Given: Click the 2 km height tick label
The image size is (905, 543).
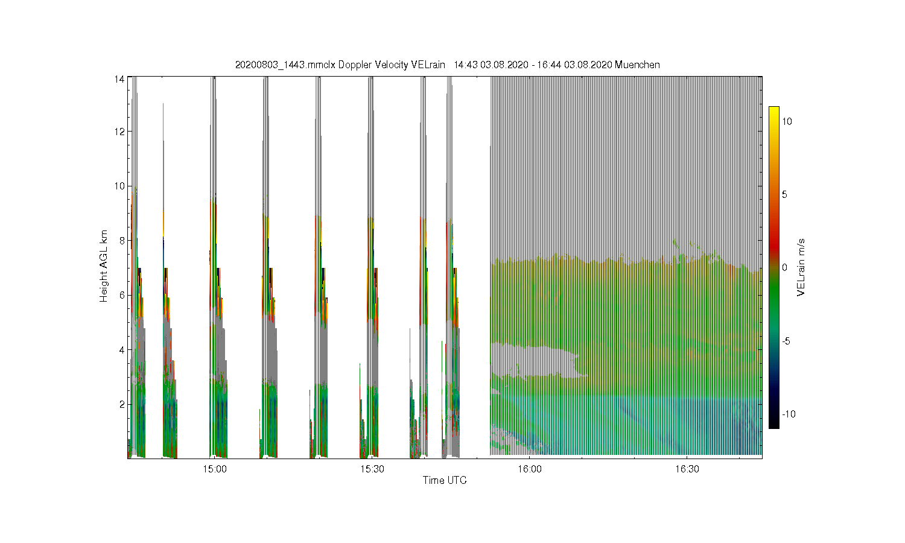Looking at the screenshot, I should point(122,404).
